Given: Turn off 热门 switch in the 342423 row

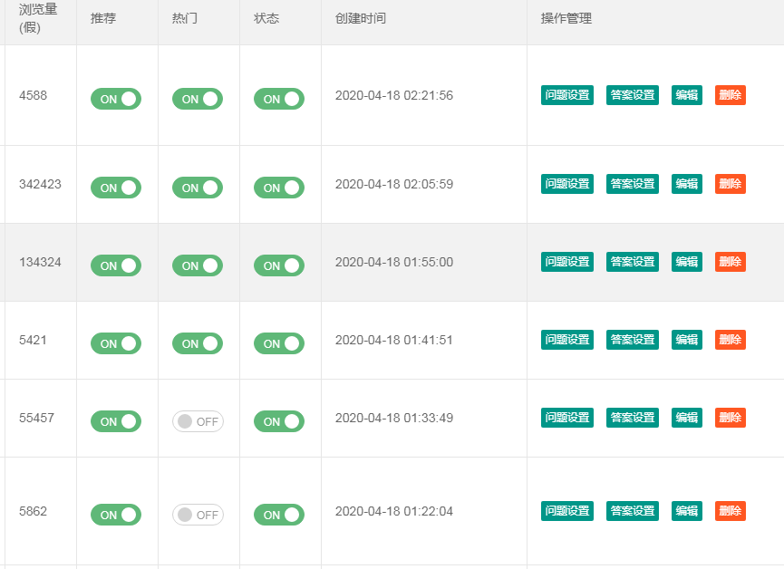Looking at the screenshot, I should tap(198, 188).
